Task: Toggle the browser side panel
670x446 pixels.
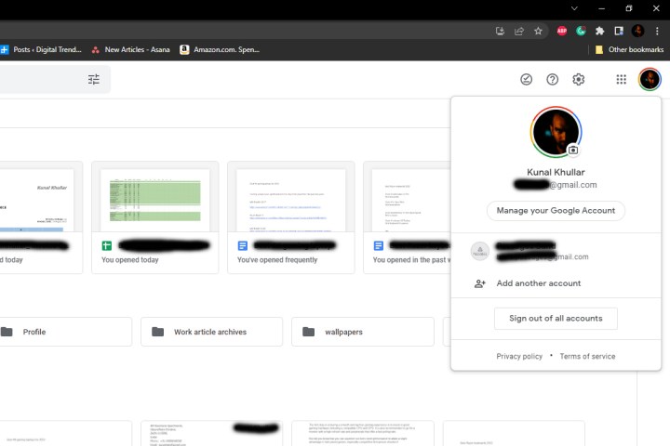Action: pyautogui.click(x=618, y=31)
